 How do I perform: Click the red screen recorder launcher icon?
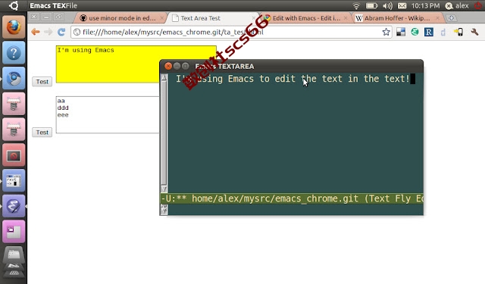[x=14, y=154]
